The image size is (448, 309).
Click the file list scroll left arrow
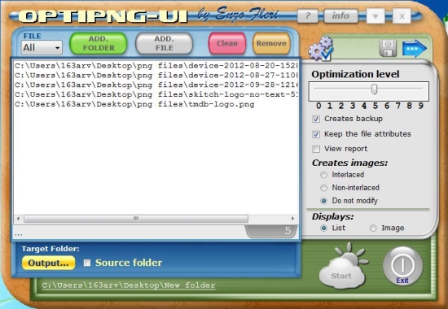(18, 219)
